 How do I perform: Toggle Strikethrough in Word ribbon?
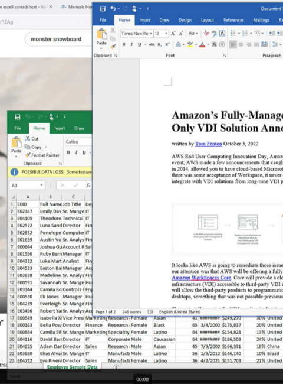tap(152, 44)
